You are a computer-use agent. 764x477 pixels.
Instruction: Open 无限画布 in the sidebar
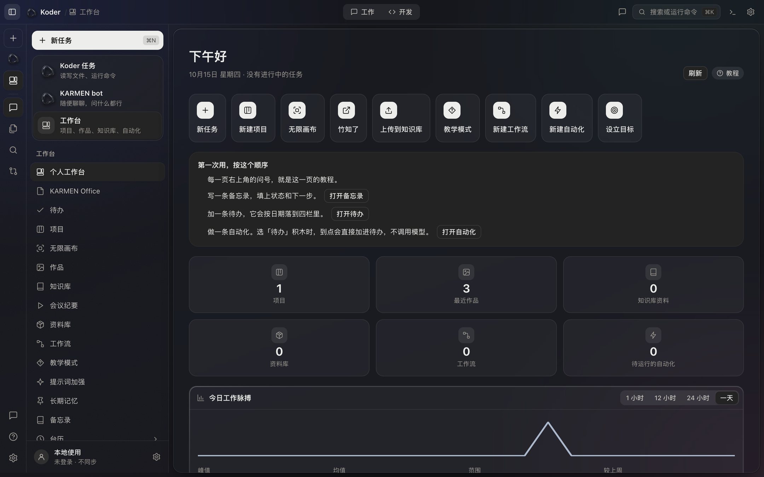coord(97,248)
